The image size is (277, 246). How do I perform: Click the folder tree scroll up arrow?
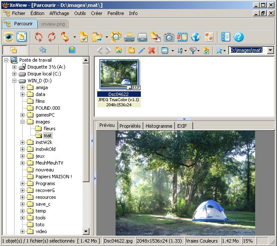[x=86, y=60]
